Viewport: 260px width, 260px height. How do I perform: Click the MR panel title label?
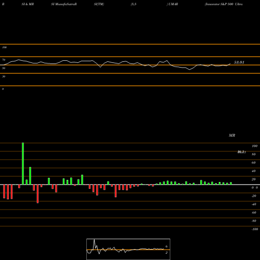pyautogui.click(x=232, y=135)
